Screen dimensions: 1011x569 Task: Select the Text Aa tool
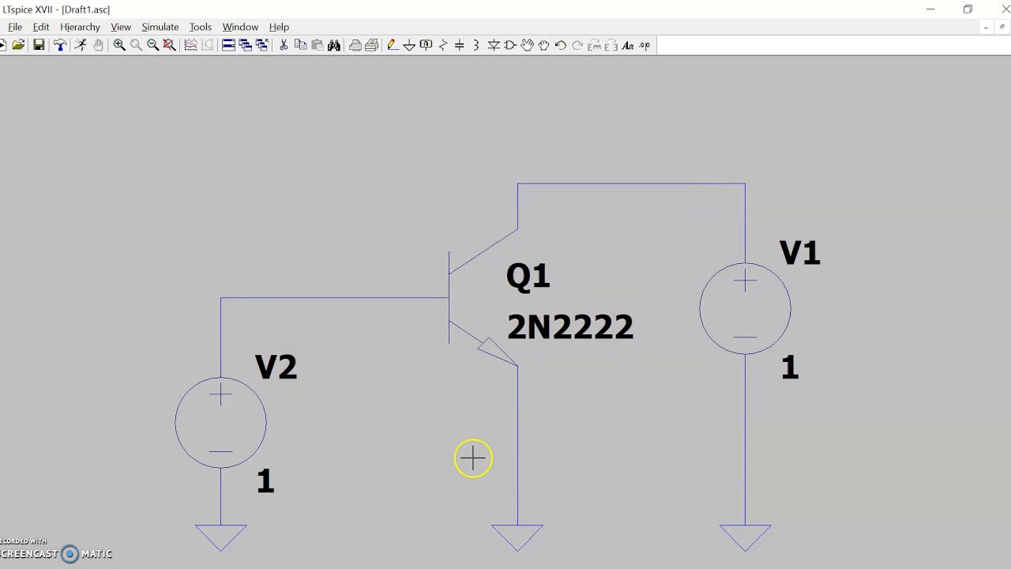pyautogui.click(x=628, y=46)
